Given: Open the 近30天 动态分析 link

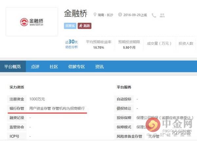Looking at the screenshot, I should (71, 44).
